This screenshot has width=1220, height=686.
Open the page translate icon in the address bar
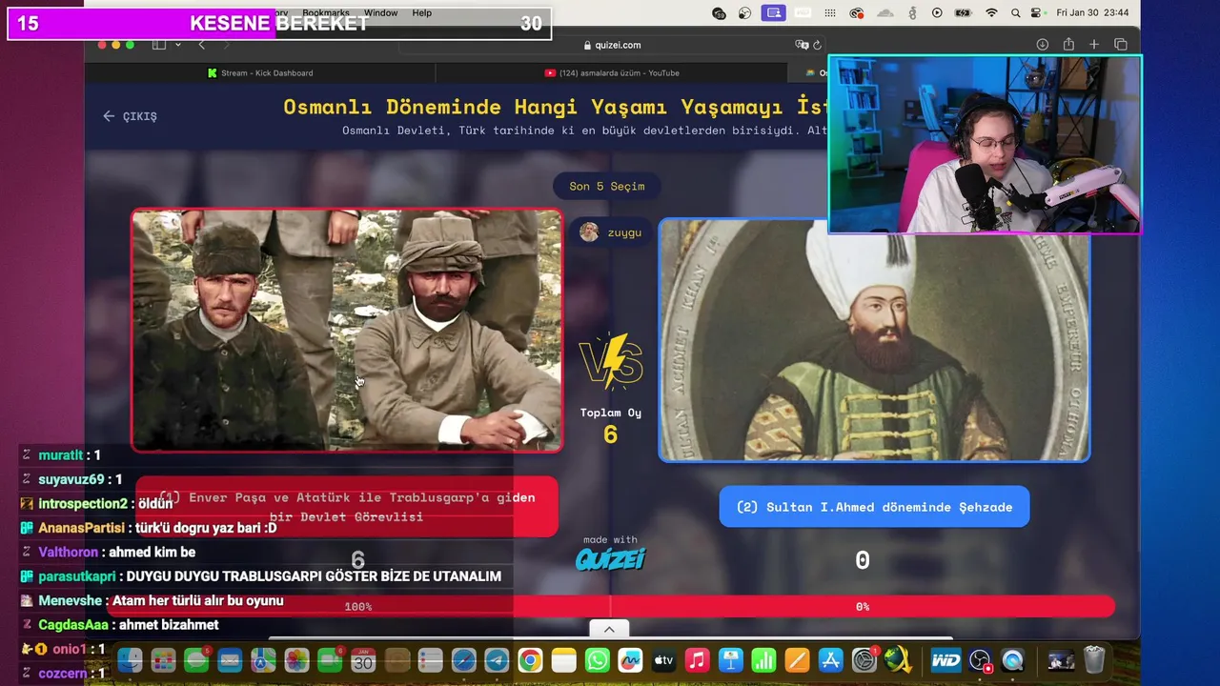click(x=802, y=45)
